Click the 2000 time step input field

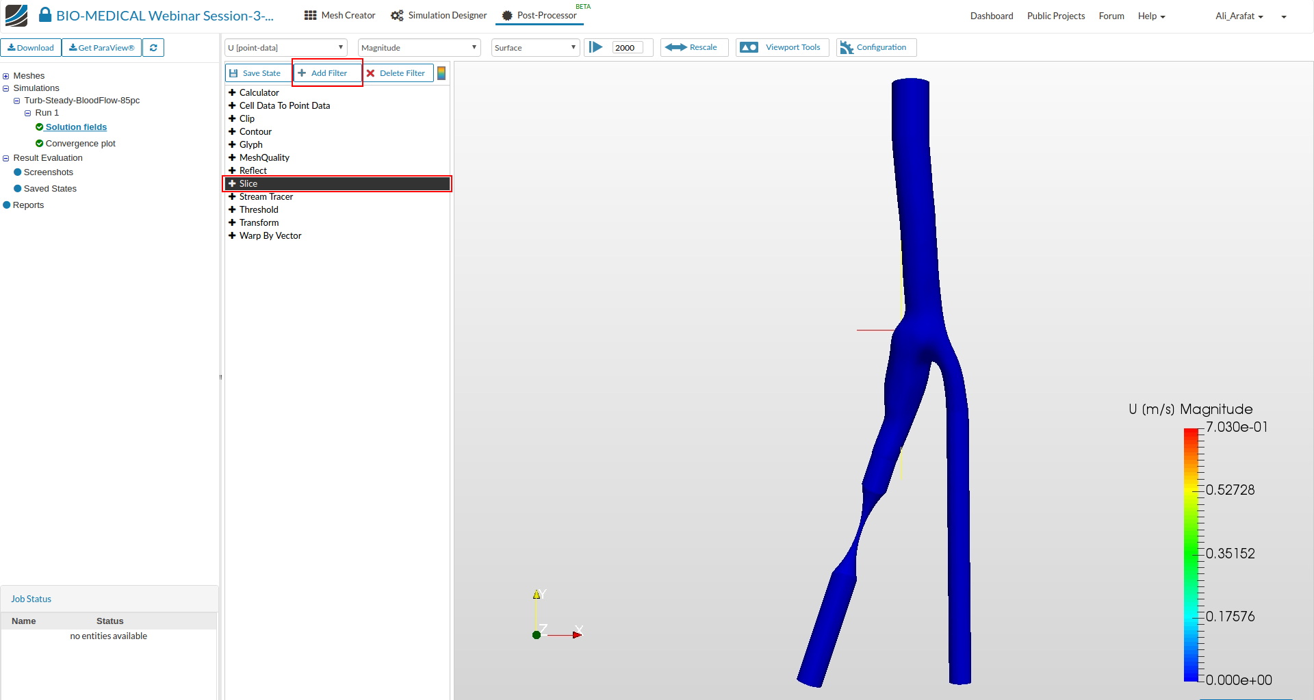click(628, 47)
